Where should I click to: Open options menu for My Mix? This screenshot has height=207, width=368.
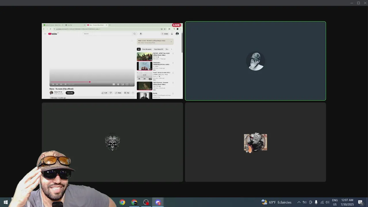173,93
